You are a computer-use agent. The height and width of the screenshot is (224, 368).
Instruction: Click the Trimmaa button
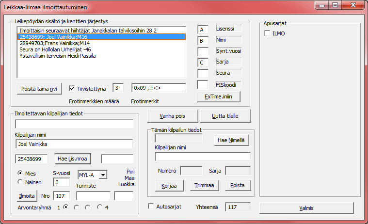coord(206,186)
